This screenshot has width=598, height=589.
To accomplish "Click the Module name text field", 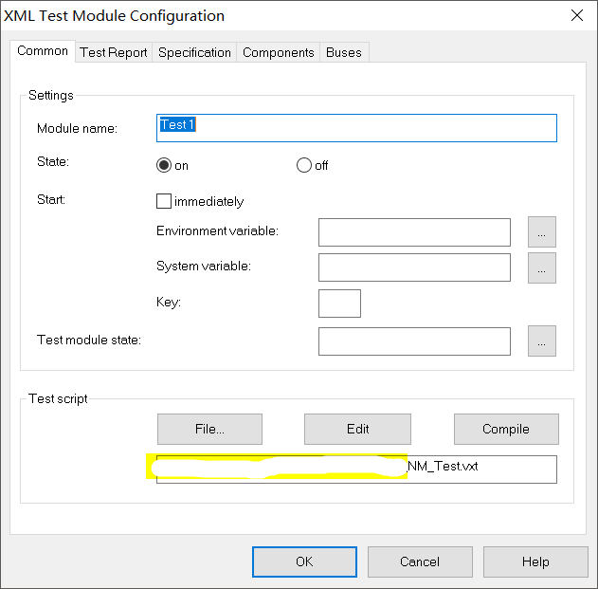I will pyautogui.click(x=356, y=128).
